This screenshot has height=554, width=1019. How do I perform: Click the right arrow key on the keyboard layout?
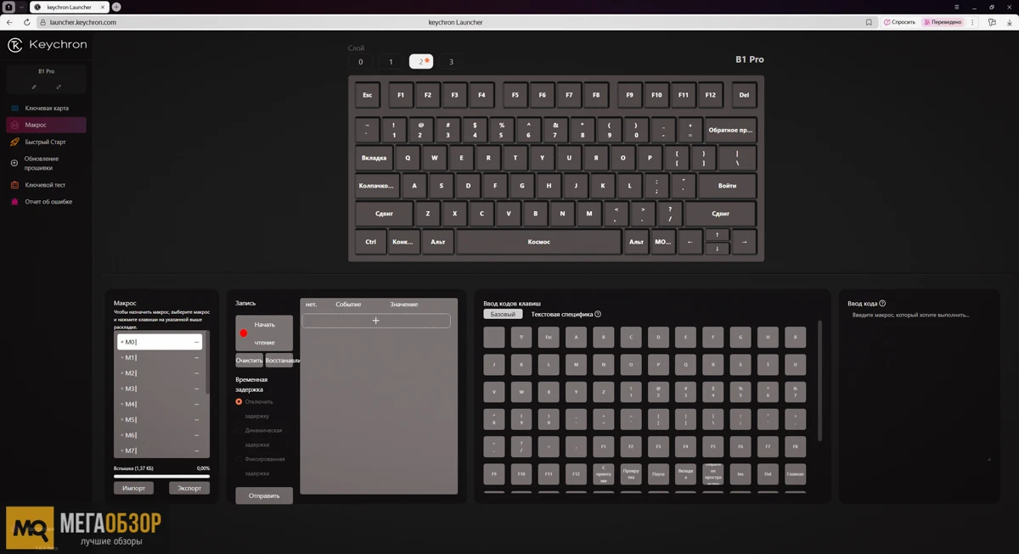click(744, 242)
